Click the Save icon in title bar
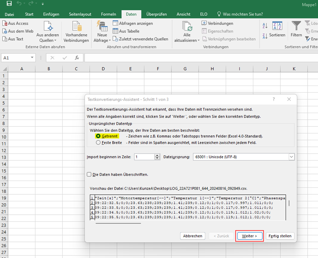Screen dimensions: 318x258 (x=9, y=4)
